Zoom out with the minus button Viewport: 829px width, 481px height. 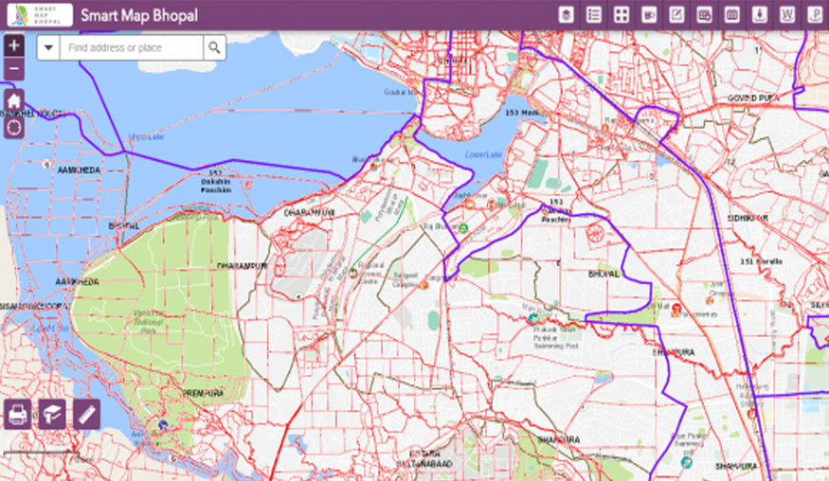14,70
